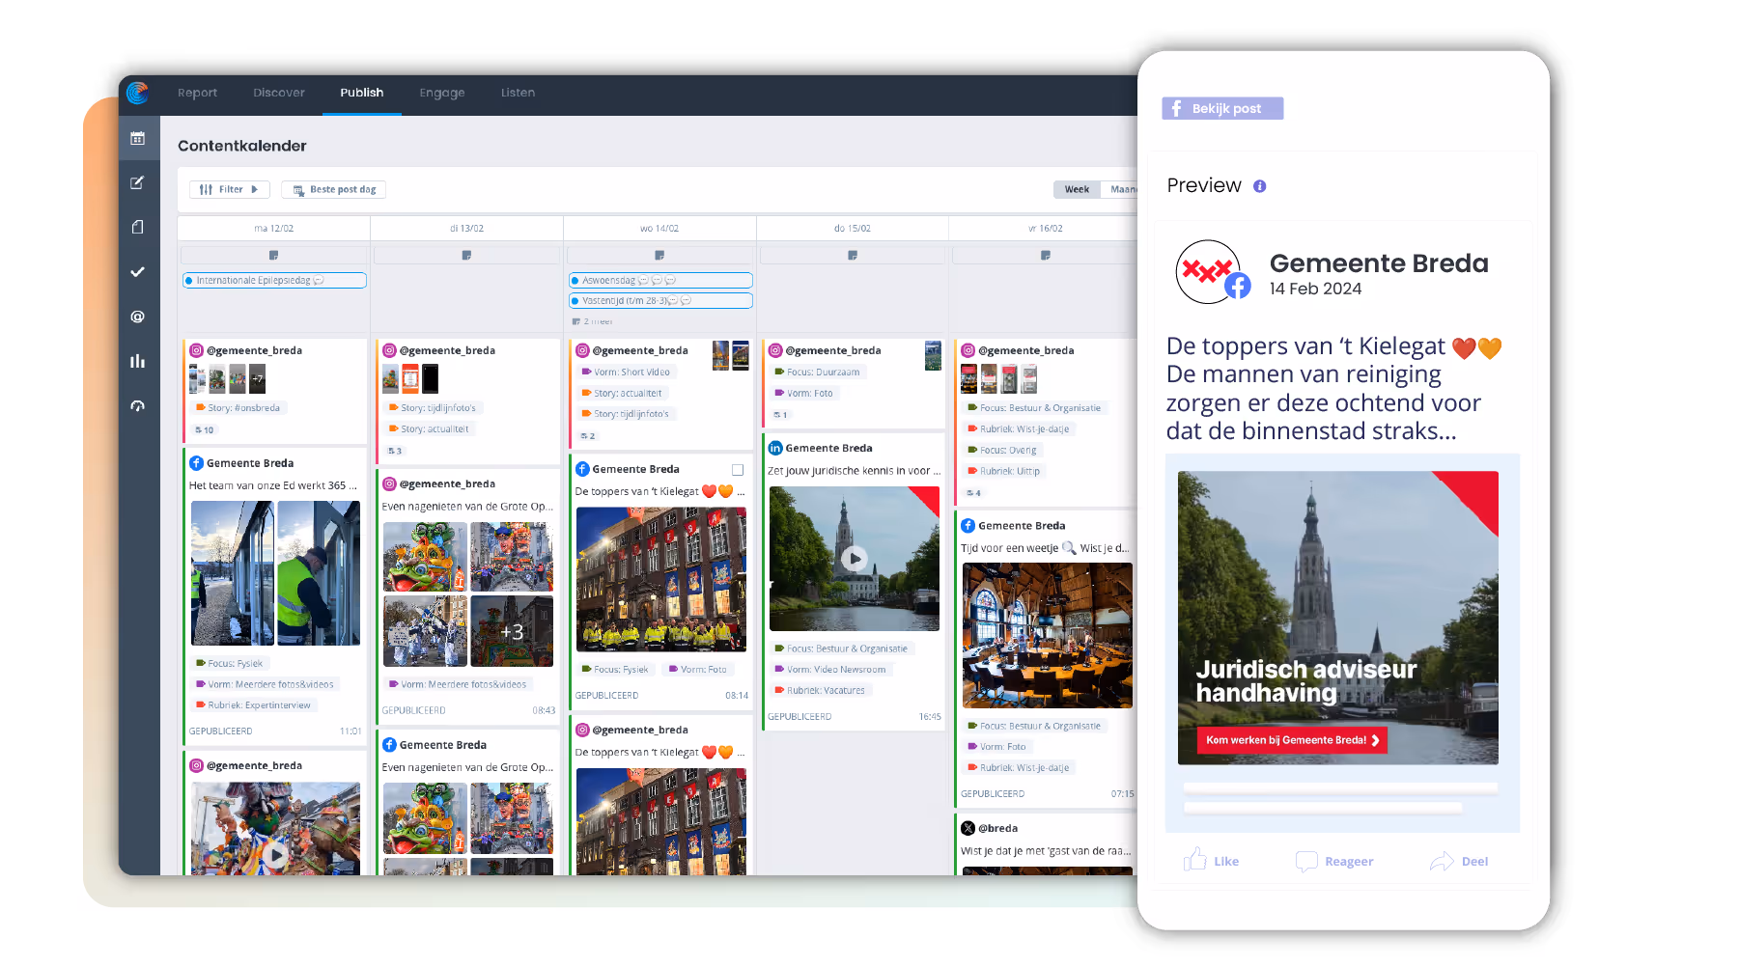Switch to the Discover tab
Image resolution: width=1739 pixels, height=966 pixels.
click(x=279, y=93)
